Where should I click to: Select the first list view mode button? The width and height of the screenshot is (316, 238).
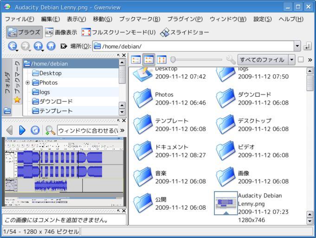point(135,59)
